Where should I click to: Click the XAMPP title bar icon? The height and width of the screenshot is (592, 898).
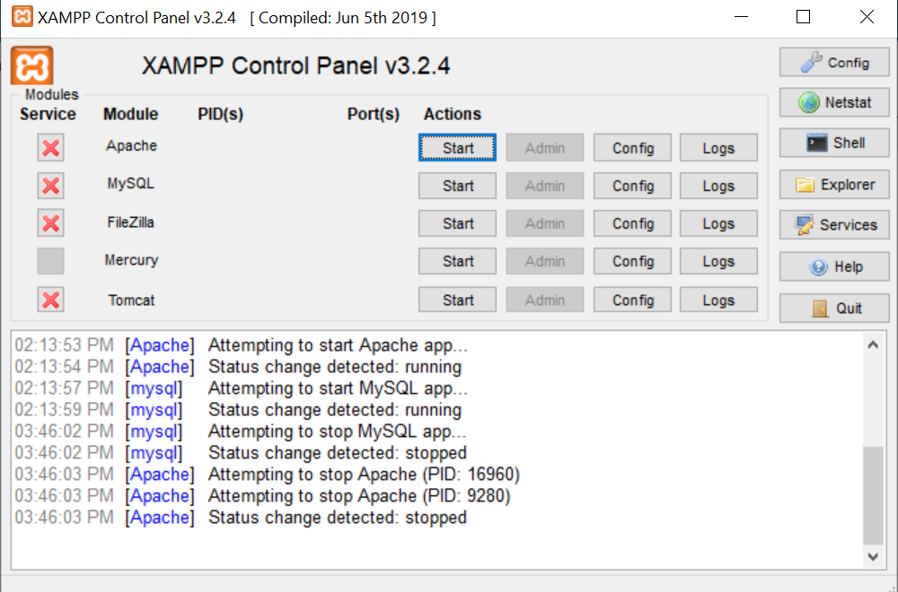click(22, 17)
